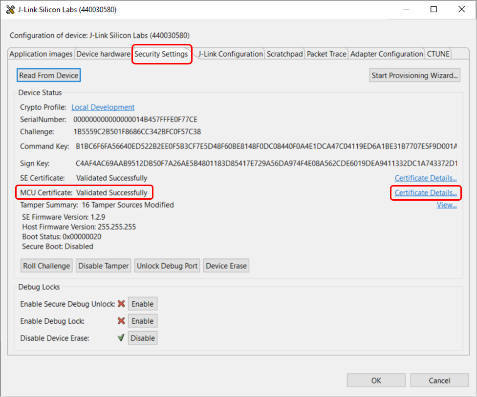Enable Secure Debug Unlock
The height and width of the screenshot is (397, 477).
click(142, 304)
